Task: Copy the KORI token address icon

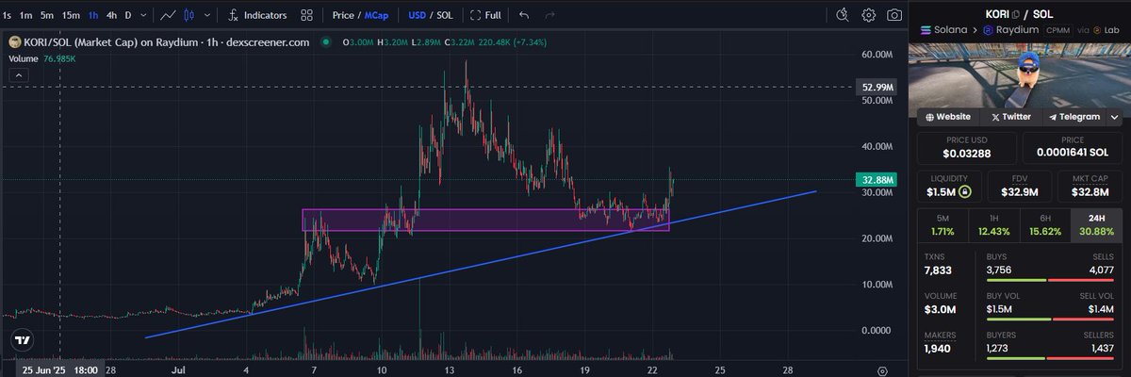Action: [1016, 13]
